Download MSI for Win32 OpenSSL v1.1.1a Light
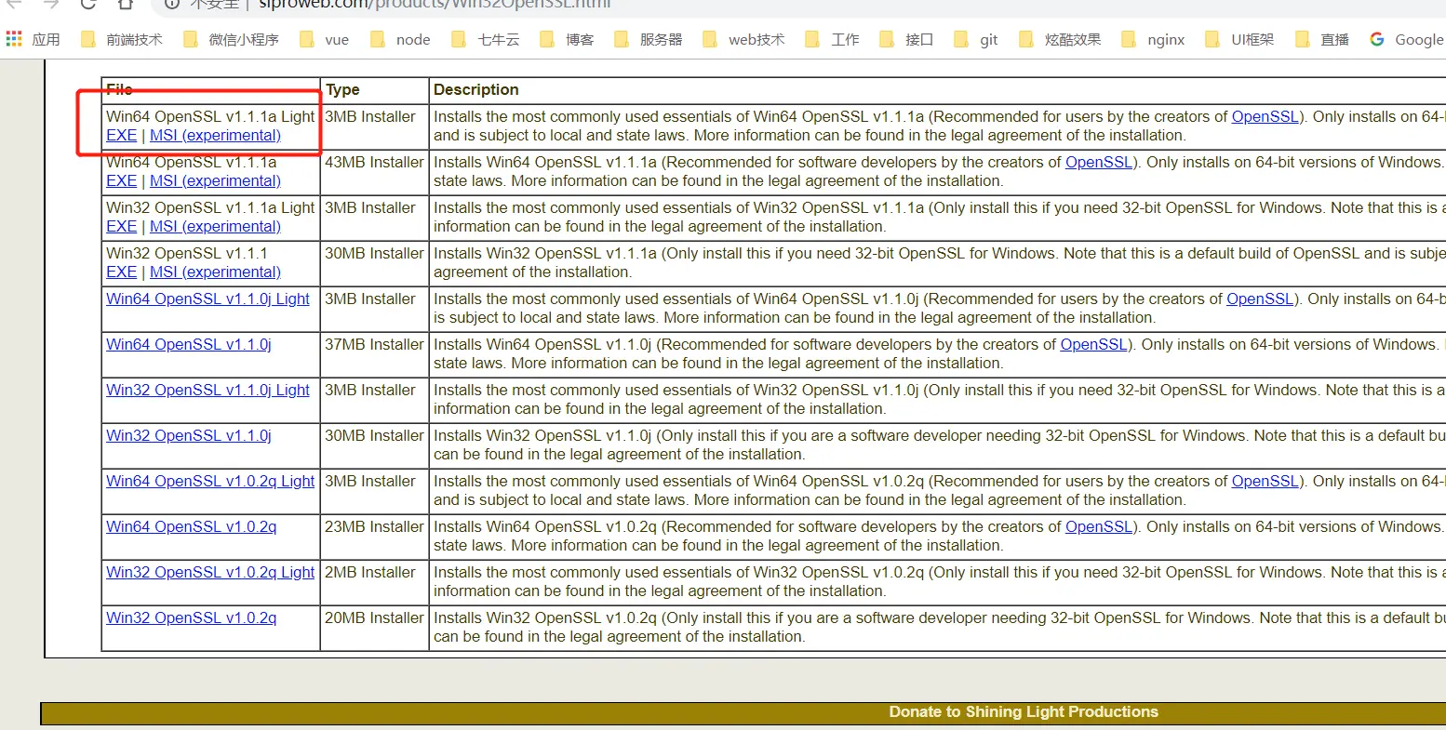1446x730 pixels. click(x=215, y=226)
